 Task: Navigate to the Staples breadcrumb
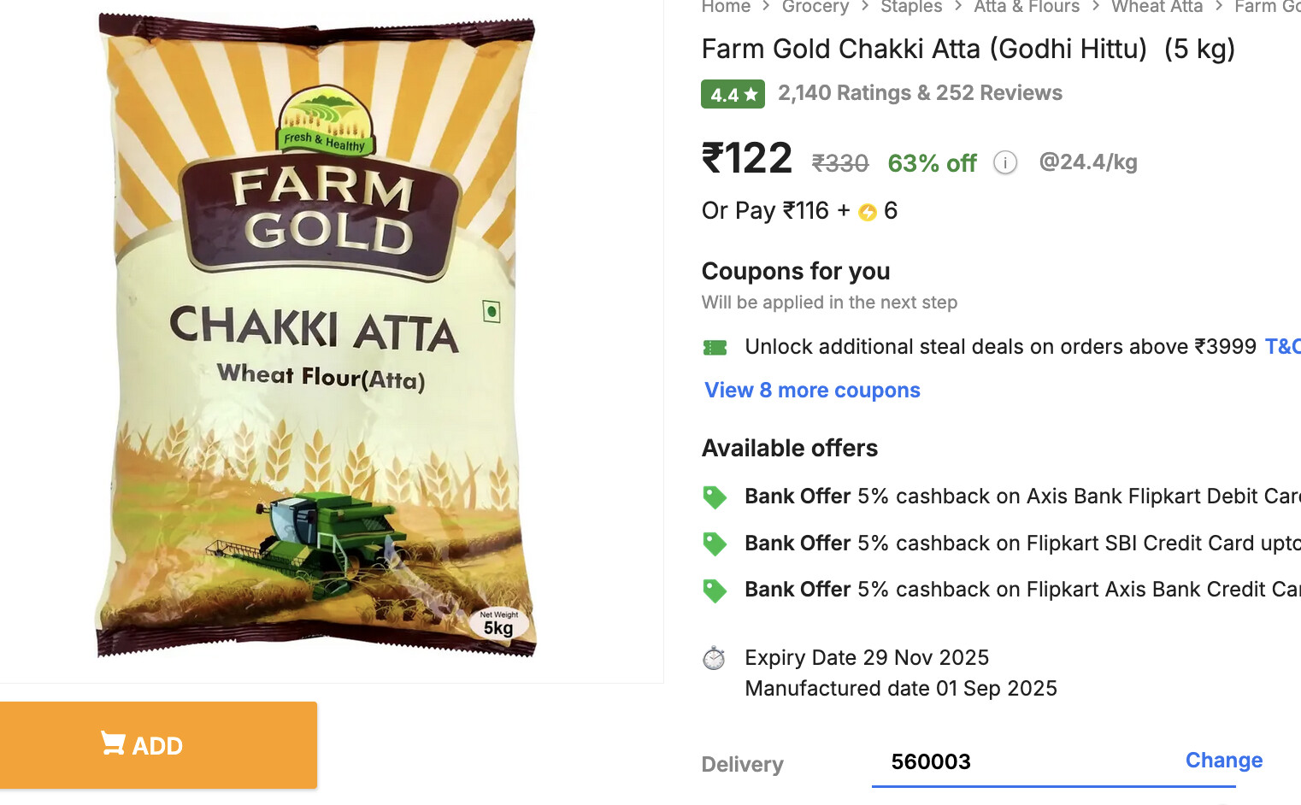coord(911,7)
